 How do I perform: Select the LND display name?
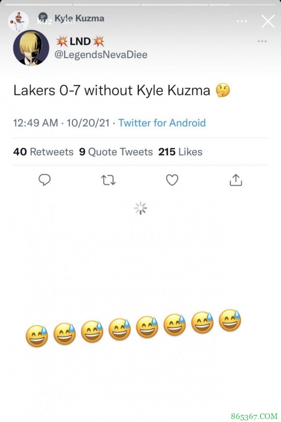[x=80, y=41]
